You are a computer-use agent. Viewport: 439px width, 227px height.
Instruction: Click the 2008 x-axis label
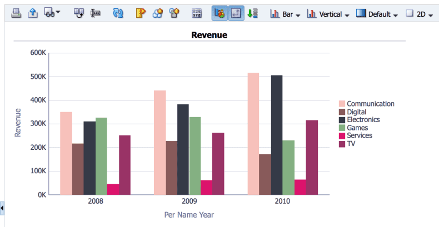[96, 201]
